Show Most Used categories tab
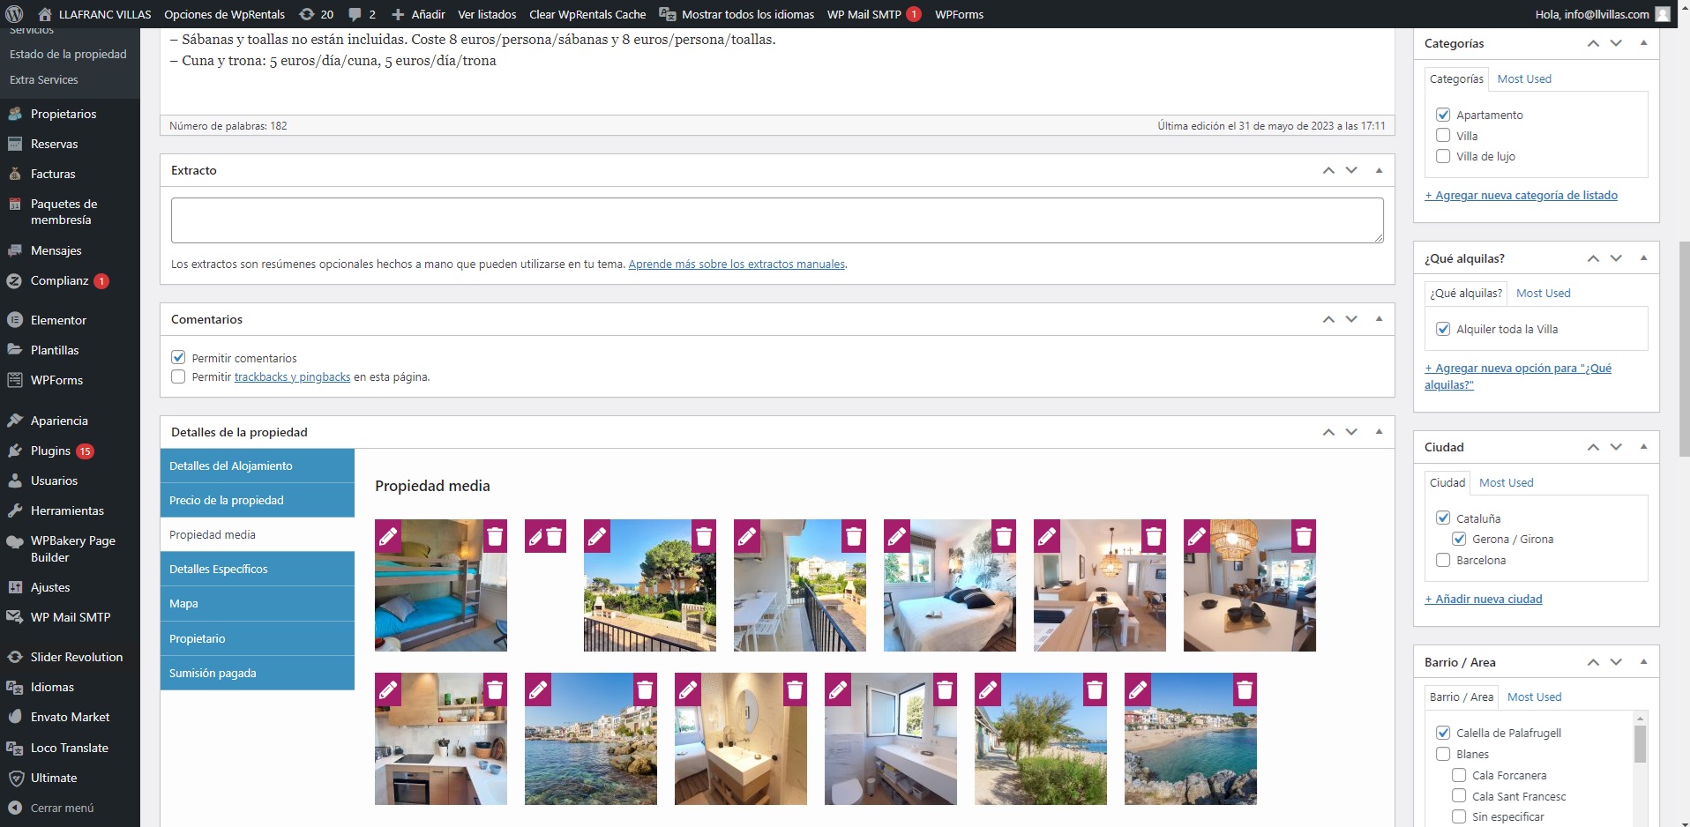Screen dimensions: 1690x827 (1524, 78)
